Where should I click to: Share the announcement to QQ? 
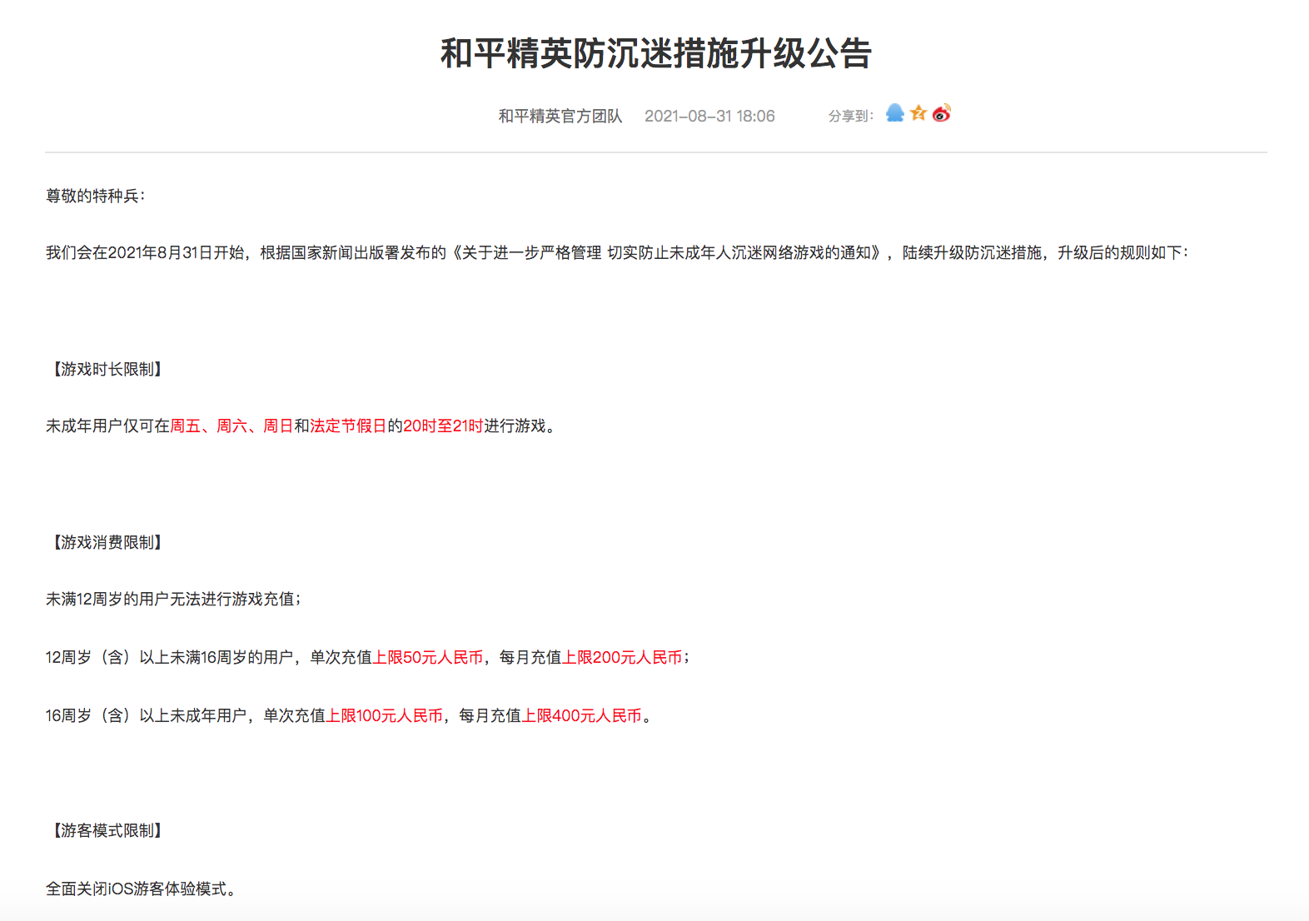pyautogui.click(x=895, y=113)
